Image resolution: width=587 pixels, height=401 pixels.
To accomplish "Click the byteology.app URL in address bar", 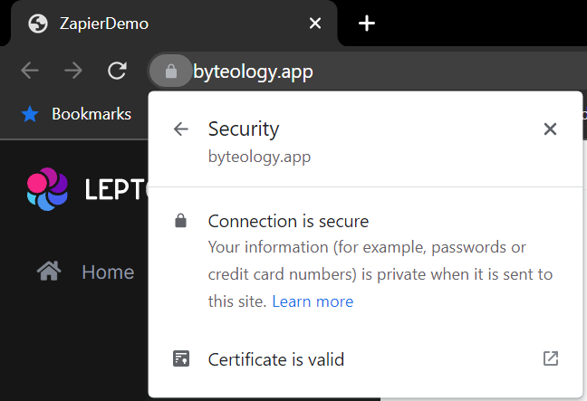I will click(253, 72).
